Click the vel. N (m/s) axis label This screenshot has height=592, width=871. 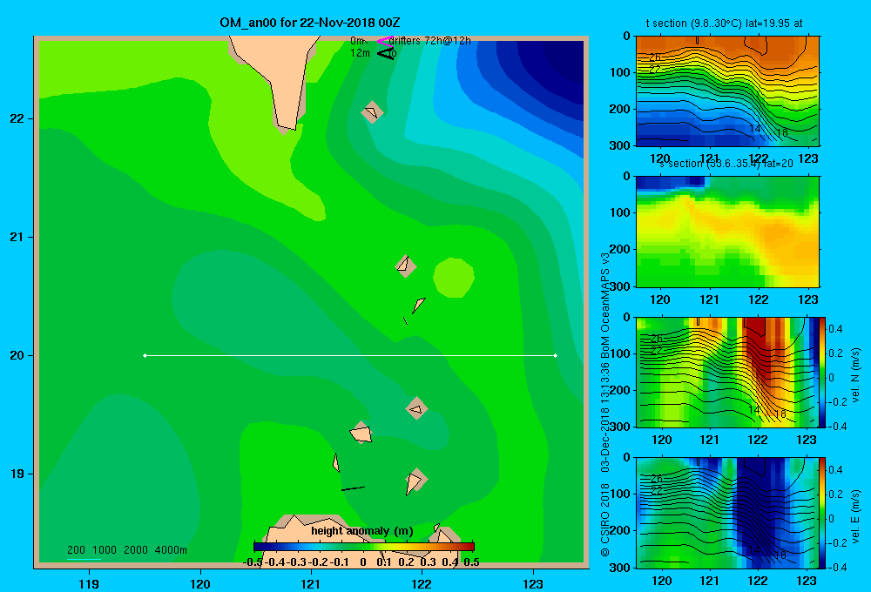coord(855,375)
